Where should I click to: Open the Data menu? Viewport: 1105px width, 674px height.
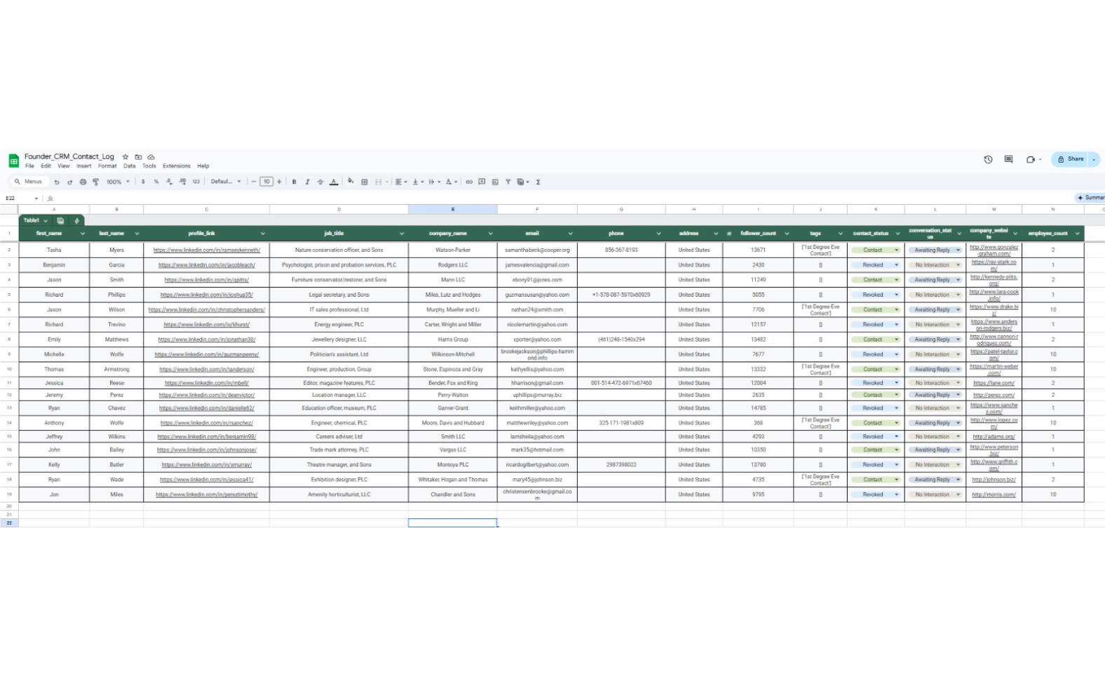[x=129, y=166]
